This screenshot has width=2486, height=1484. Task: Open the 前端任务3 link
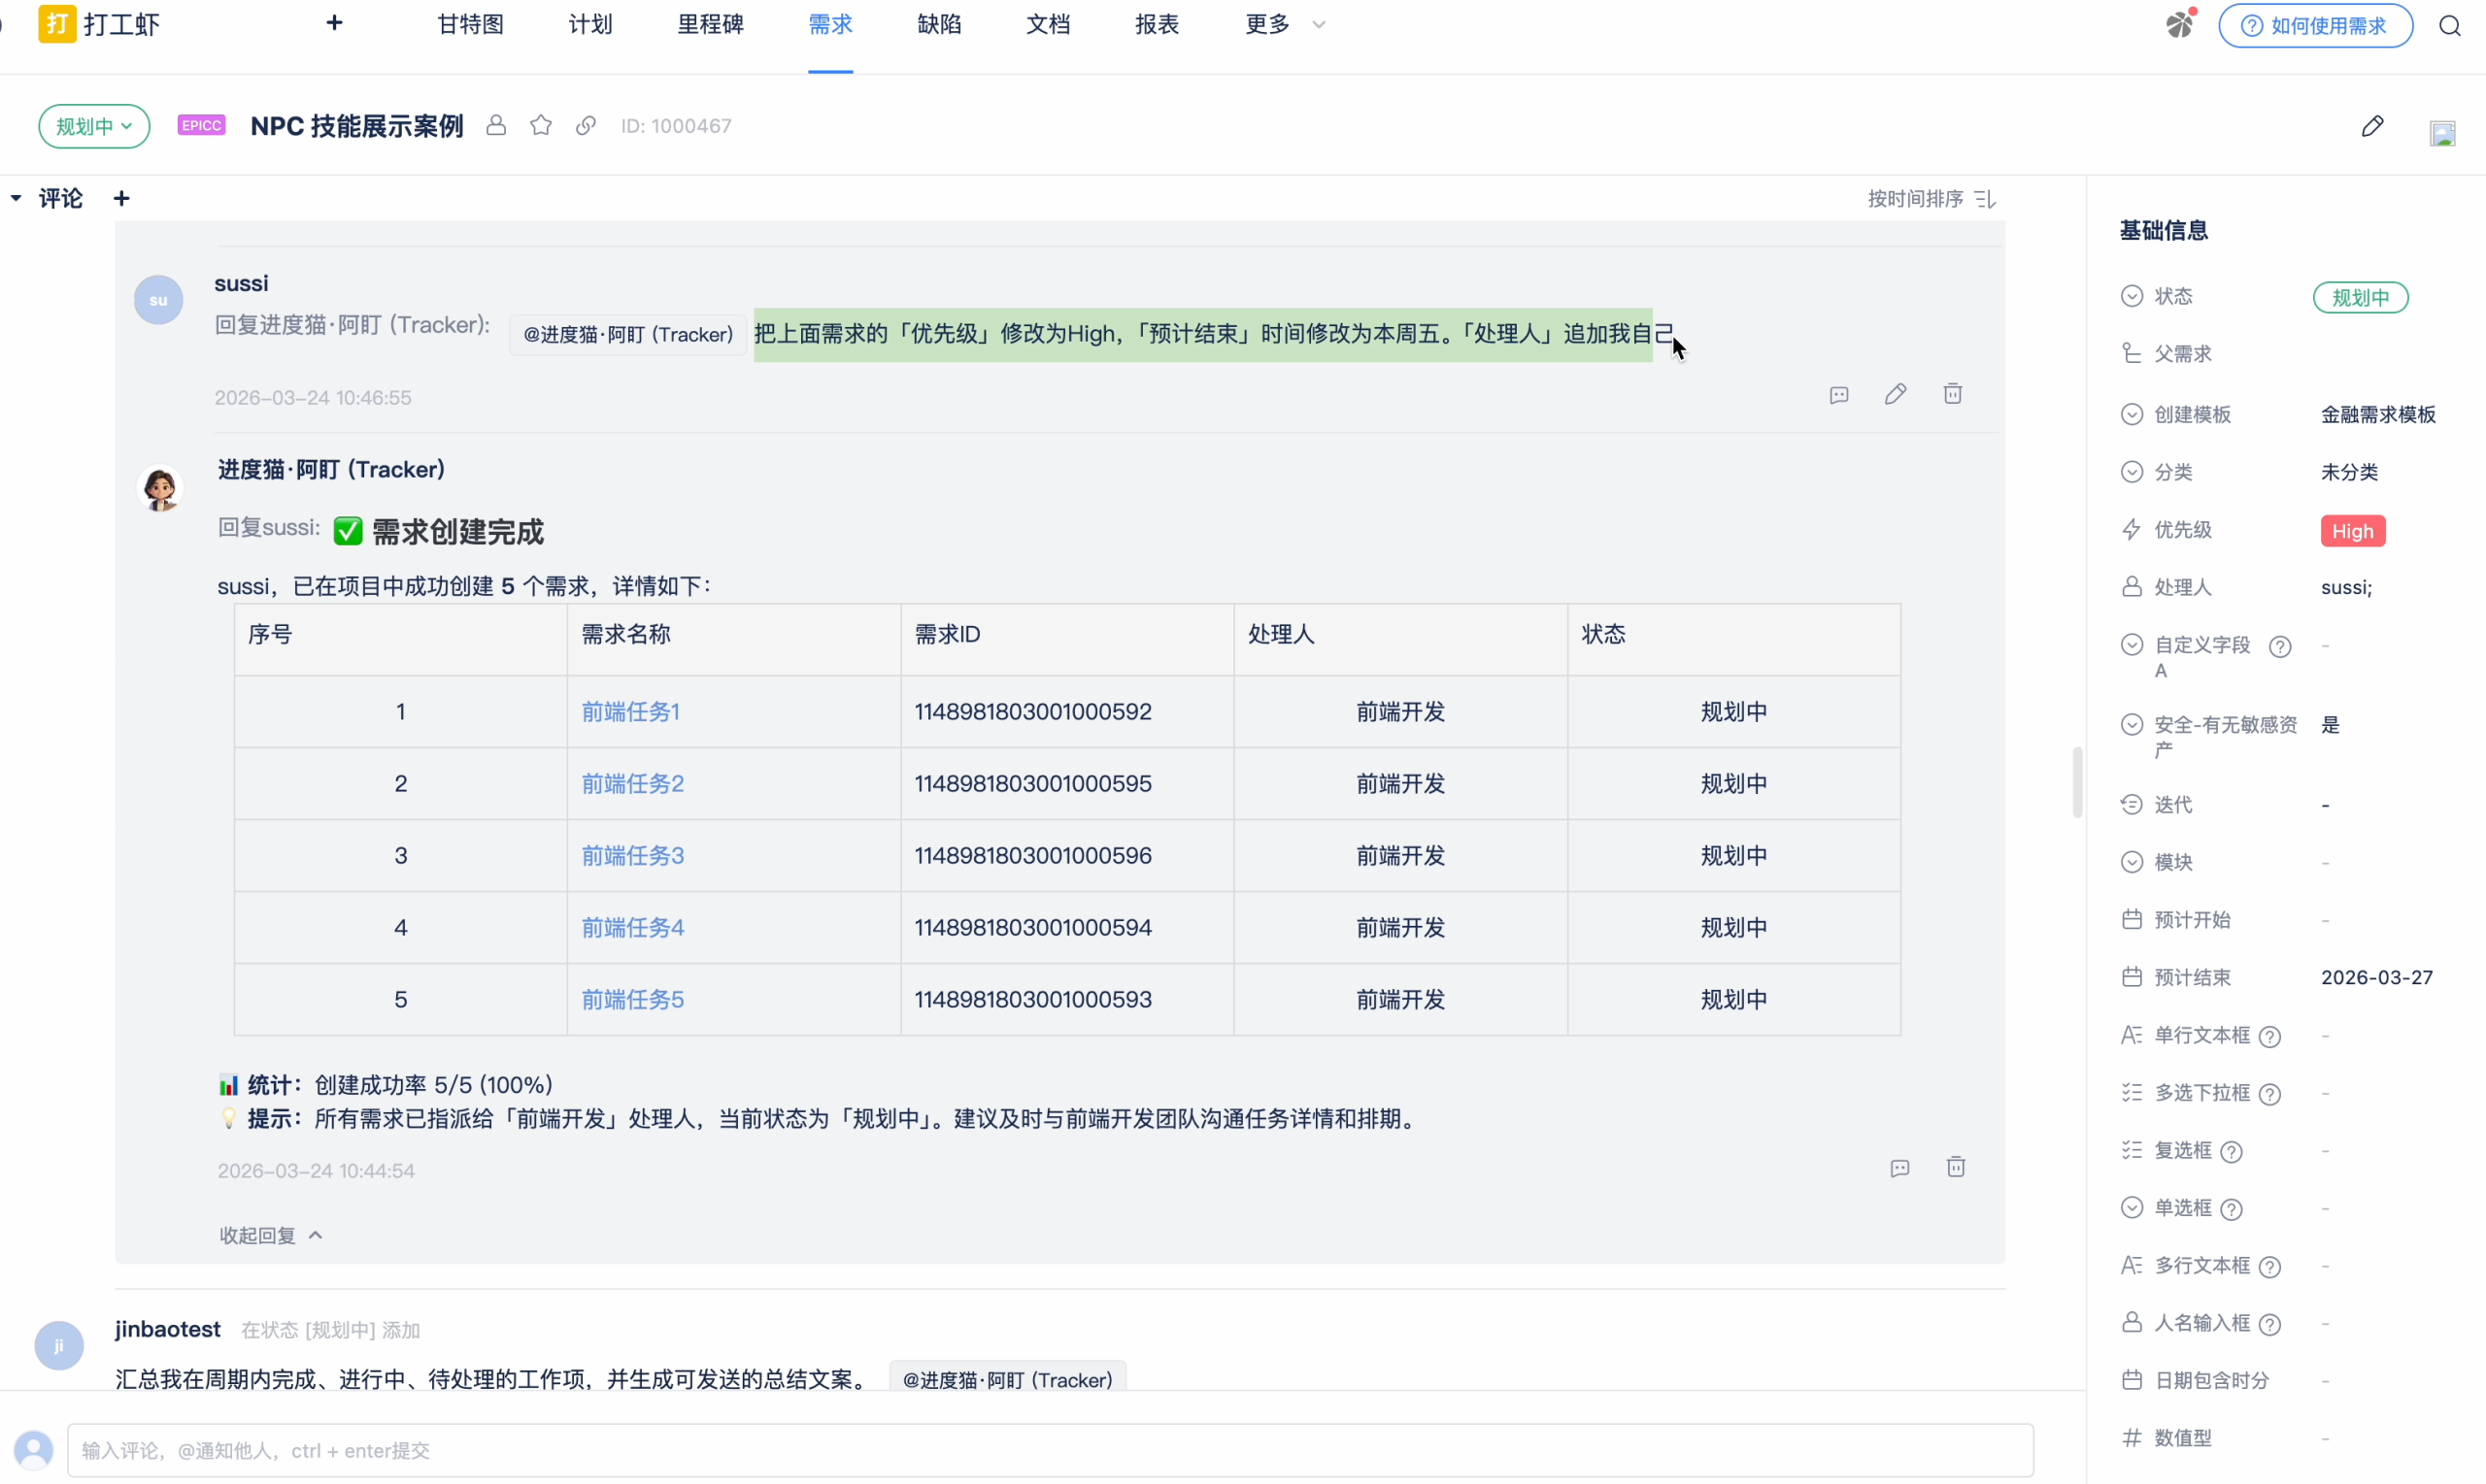(632, 856)
